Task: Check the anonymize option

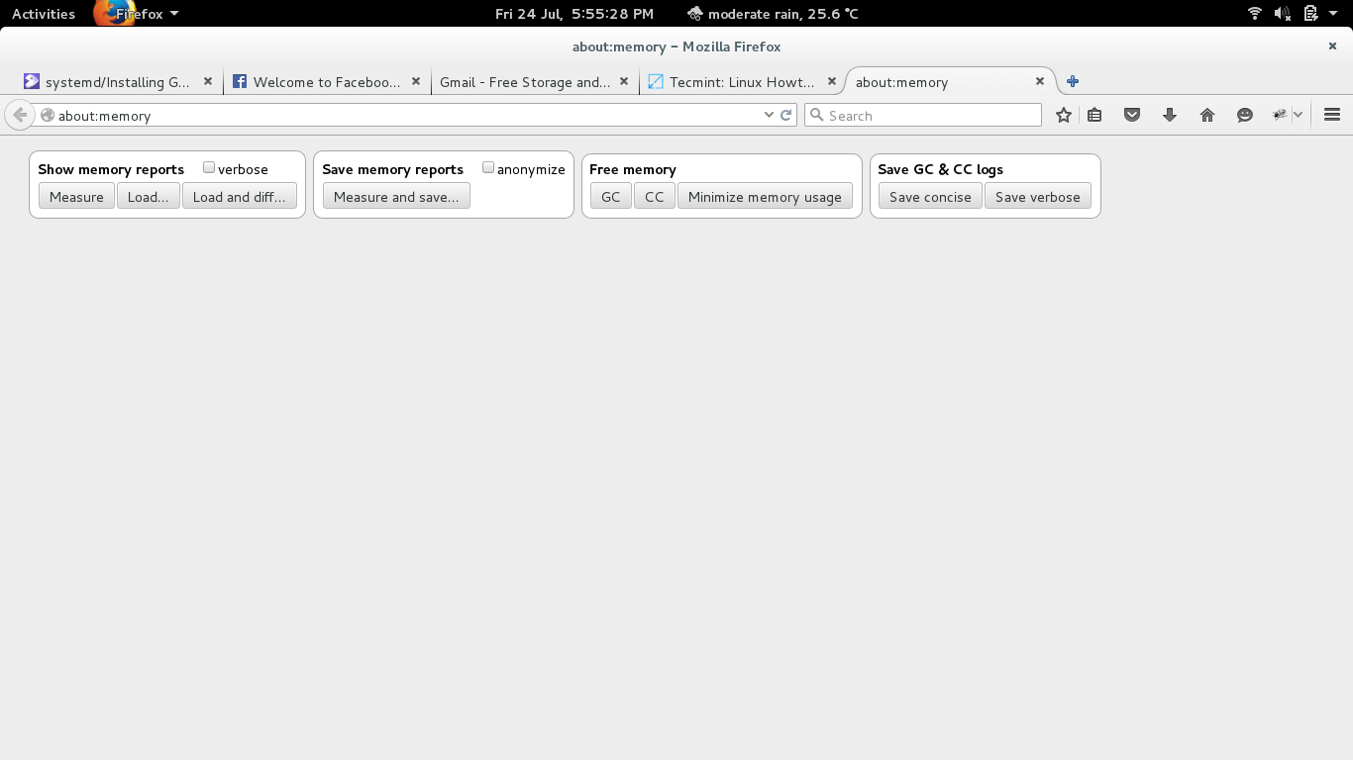Action: (x=488, y=167)
